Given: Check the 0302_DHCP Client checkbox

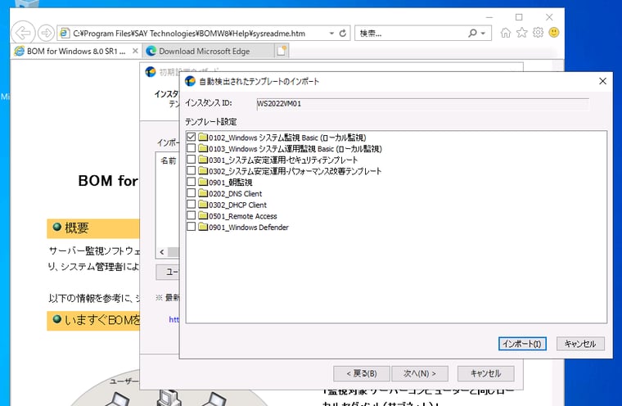Looking at the screenshot, I should pos(191,204).
